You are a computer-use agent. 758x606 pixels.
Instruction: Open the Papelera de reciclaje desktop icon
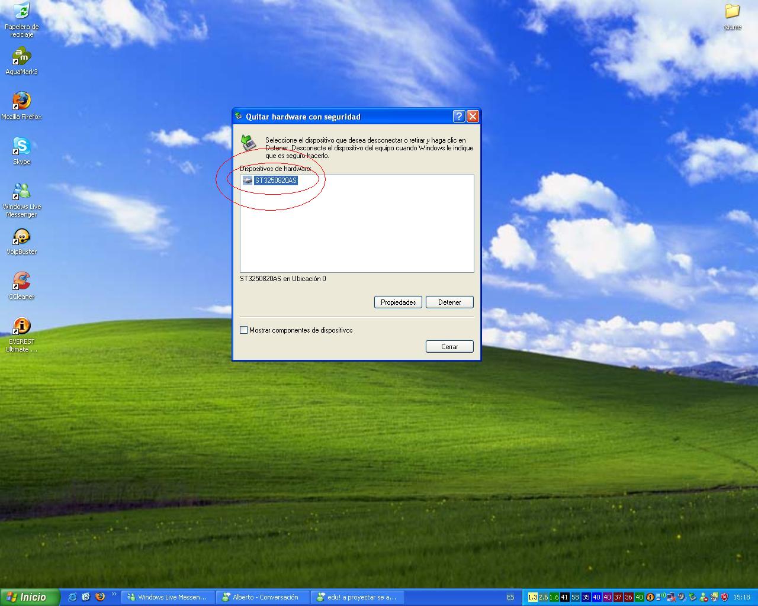point(22,19)
